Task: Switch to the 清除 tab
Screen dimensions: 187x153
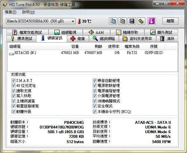Action: pos(167,38)
